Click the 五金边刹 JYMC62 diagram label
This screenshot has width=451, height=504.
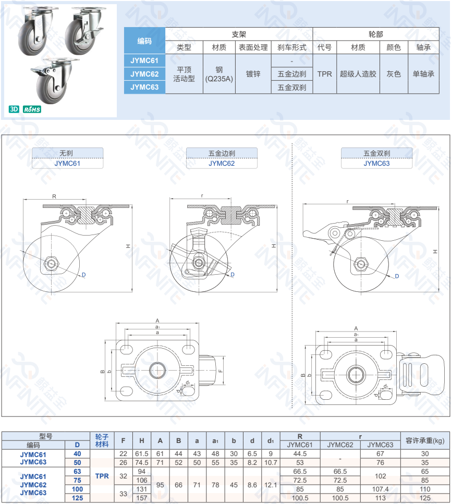pyautogui.click(x=222, y=158)
